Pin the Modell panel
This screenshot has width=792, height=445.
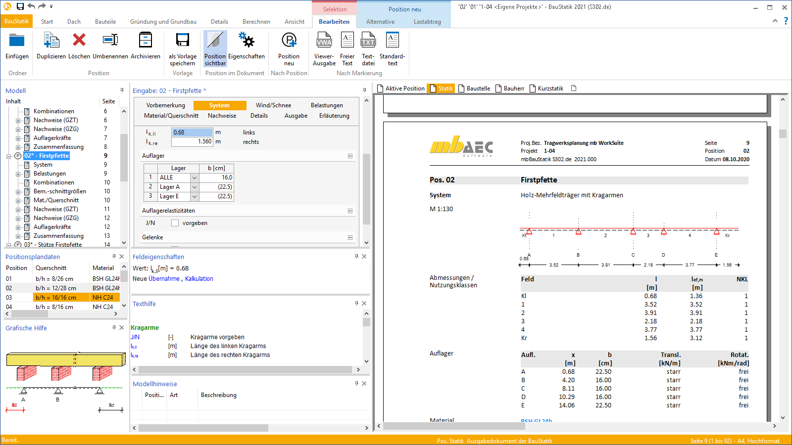click(122, 90)
